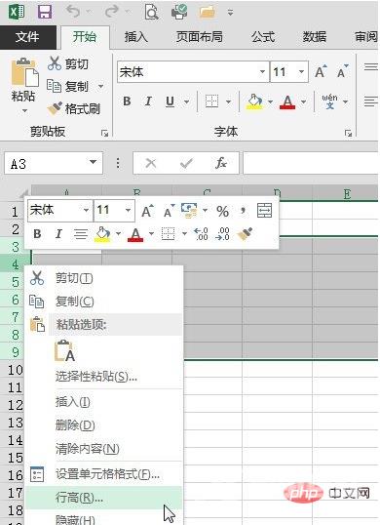Choose 复制(C) in context menu
The image size is (380, 525).
(104, 302)
